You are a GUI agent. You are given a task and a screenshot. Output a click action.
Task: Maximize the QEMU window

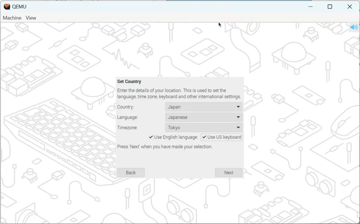coord(330,7)
